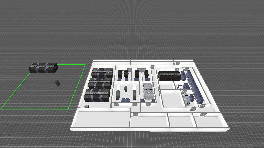This screenshot has width=264, height=148.
Task: Click the empty room at bottom right corner
Action: coord(209,121)
